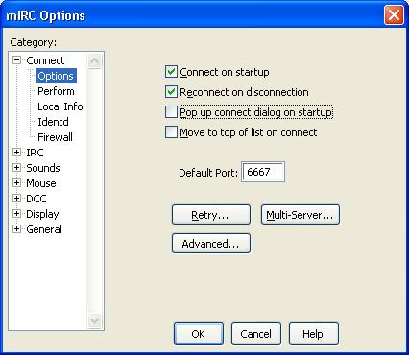The height and width of the screenshot is (355, 409).
Task: Expand the DCC category
Action: pos(16,199)
